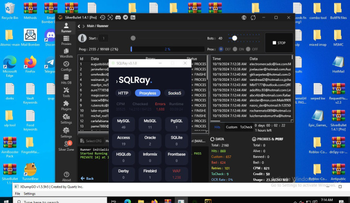Open the Custom results tab
Screen dimensions: 350x203
tap(231, 127)
